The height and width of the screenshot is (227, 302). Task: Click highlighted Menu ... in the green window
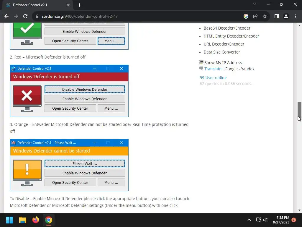[111, 41]
